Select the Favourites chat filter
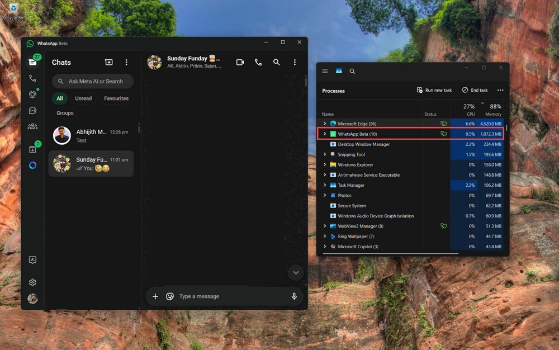 tap(116, 98)
